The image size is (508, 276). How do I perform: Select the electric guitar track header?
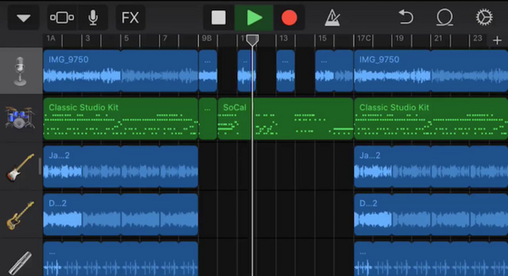pyautogui.click(x=21, y=167)
